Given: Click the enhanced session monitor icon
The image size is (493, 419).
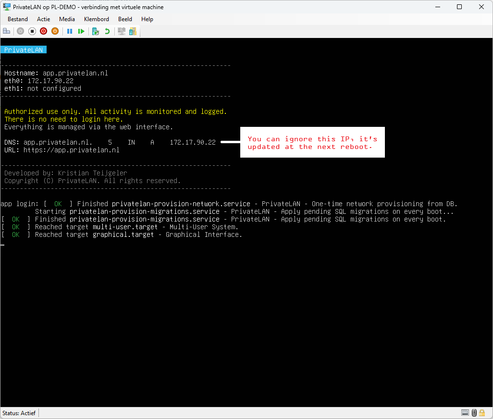Looking at the screenshot, I should [122, 31].
